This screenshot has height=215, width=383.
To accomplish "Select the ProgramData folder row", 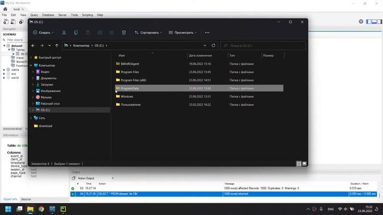I will [199, 88].
